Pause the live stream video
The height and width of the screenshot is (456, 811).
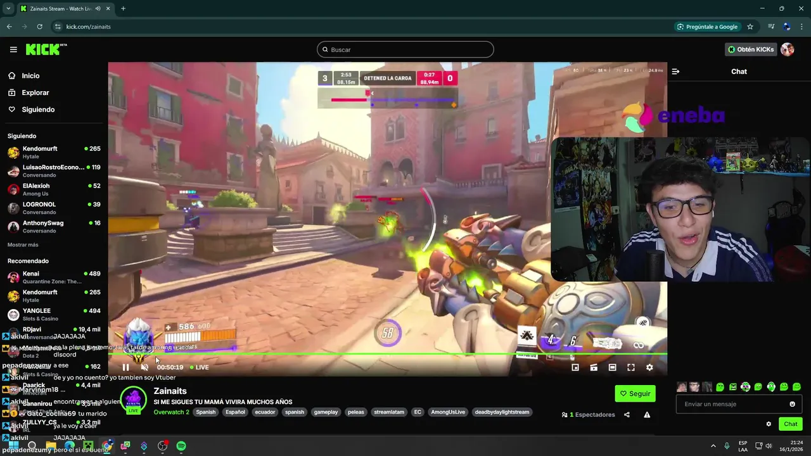tap(125, 367)
